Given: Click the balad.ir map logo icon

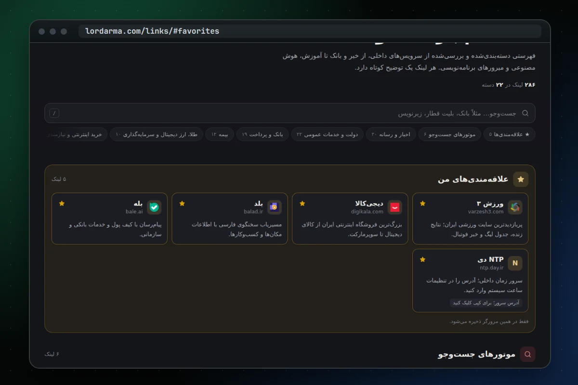Looking at the screenshot, I should click(275, 207).
